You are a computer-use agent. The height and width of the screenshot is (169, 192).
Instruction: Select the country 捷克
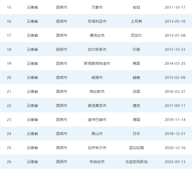pos(136,106)
